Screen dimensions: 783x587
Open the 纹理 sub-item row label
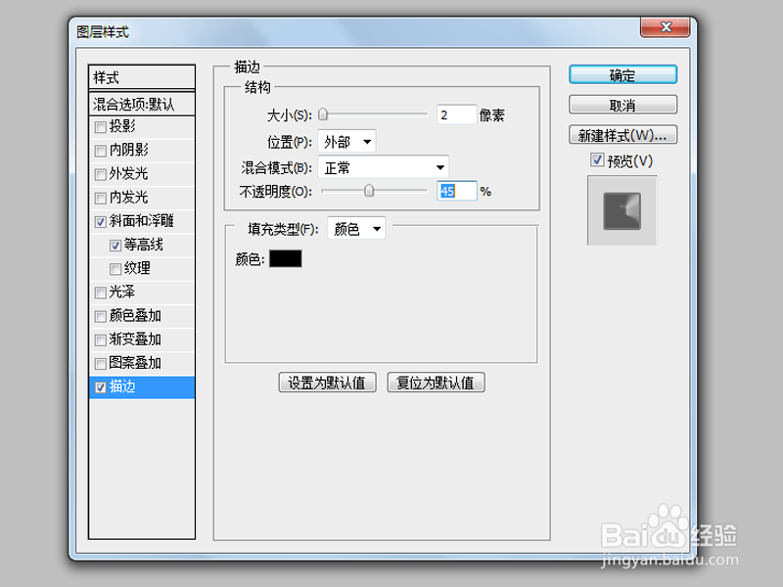coord(137,268)
